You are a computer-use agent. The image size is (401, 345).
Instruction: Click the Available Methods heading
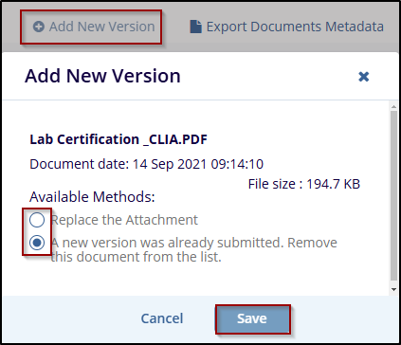(x=92, y=197)
